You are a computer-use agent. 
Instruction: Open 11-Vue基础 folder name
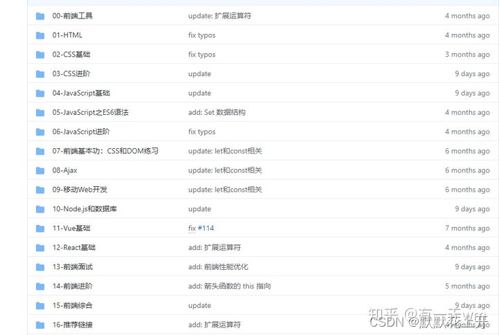coord(71,228)
